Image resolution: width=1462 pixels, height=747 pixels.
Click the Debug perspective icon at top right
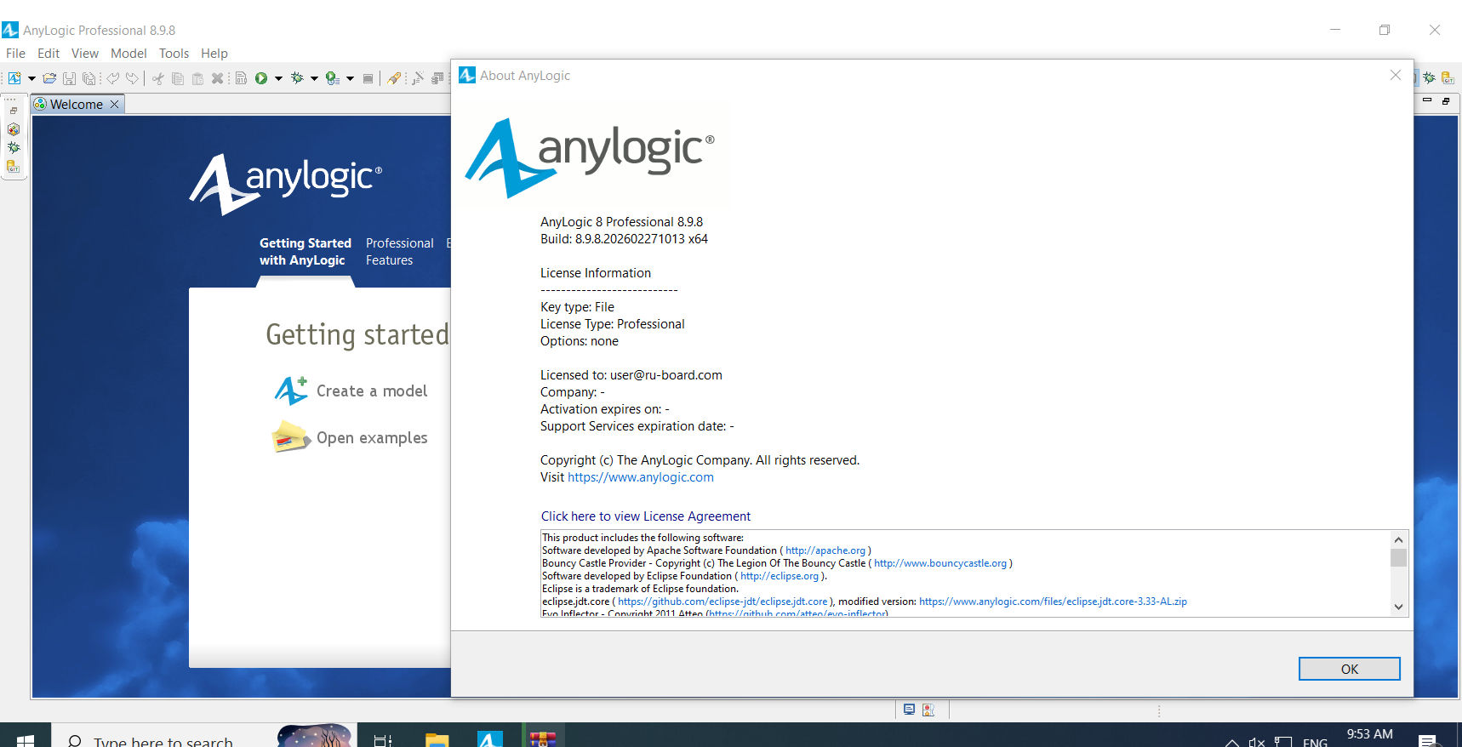tap(1429, 78)
